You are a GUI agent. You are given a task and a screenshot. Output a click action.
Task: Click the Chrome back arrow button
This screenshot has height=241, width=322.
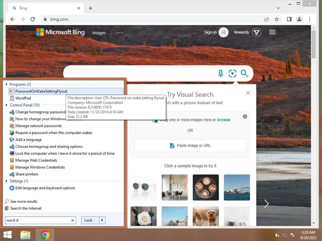click(x=13, y=19)
